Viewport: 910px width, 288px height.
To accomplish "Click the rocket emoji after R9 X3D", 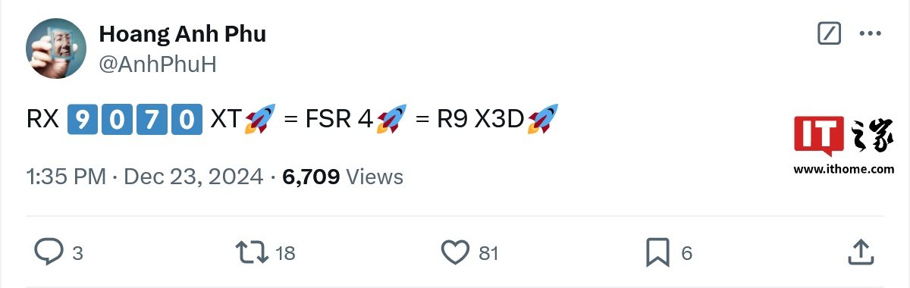I will coord(543,119).
